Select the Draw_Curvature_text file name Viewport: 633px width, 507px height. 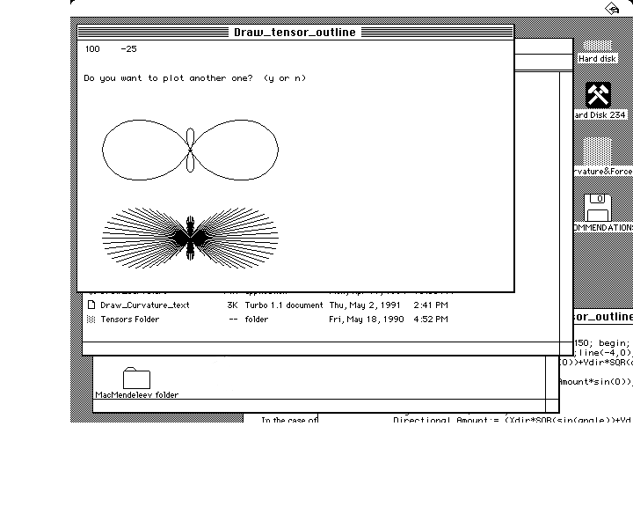145,305
